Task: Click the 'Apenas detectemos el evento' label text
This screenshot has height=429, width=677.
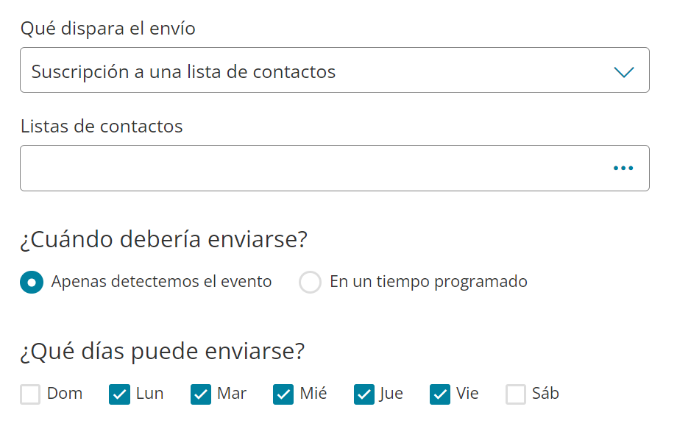Action: pyautogui.click(x=161, y=282)
